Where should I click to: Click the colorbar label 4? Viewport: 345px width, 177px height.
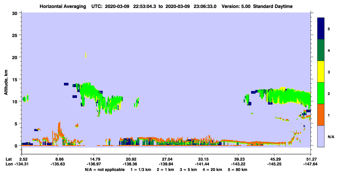coord(329,50)
